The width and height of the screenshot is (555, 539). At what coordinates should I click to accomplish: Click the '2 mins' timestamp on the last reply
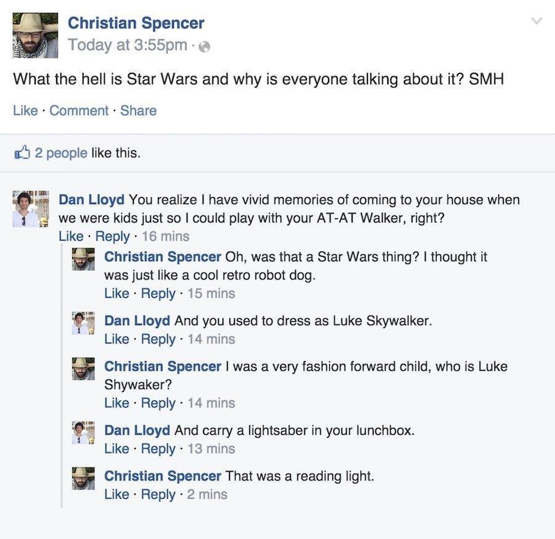tap(207, 495)
